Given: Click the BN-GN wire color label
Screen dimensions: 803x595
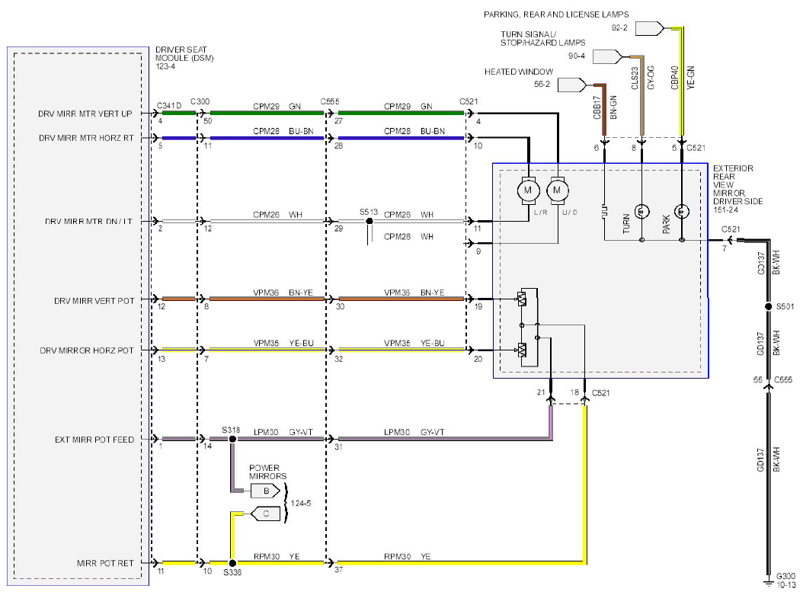Looking at the screenshot, I should 613,108.
